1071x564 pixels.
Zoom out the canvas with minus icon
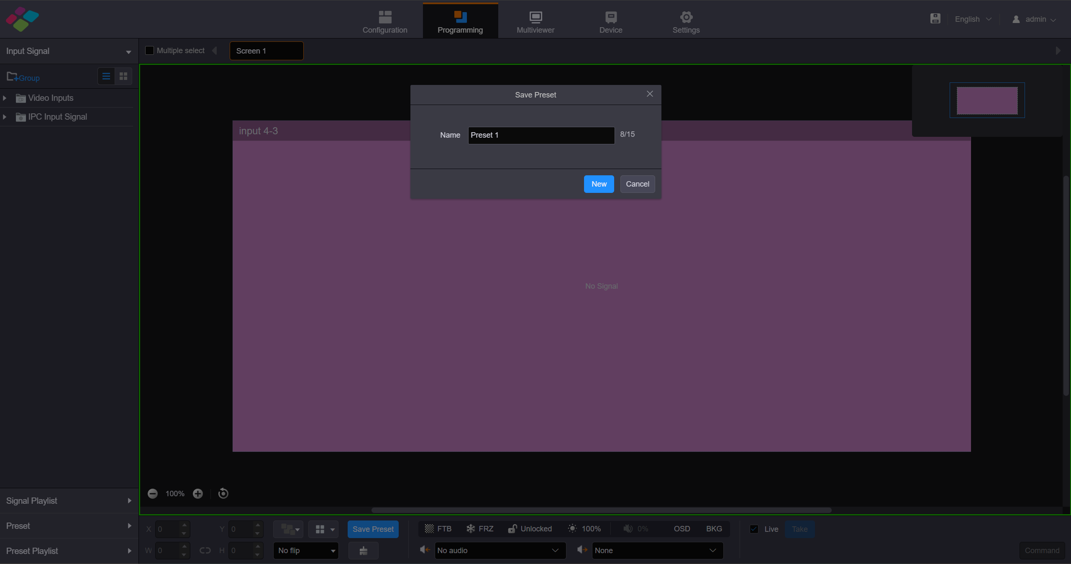click(x=152, y=494)
